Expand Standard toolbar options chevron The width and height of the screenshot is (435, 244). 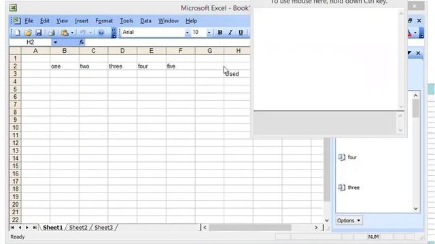pos(114,33)
